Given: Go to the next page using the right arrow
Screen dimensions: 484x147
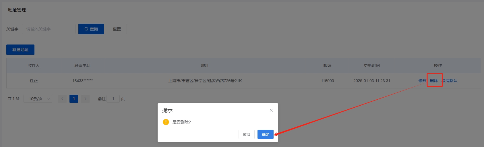Looking at the screenshot, I should click(x=85, y=99).
